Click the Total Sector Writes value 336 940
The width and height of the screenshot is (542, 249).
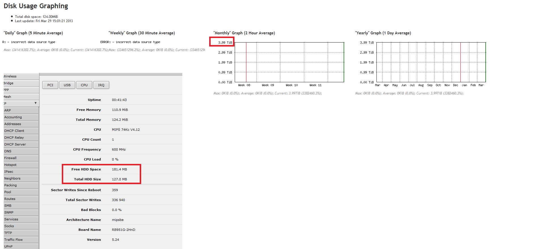point(118,200)
